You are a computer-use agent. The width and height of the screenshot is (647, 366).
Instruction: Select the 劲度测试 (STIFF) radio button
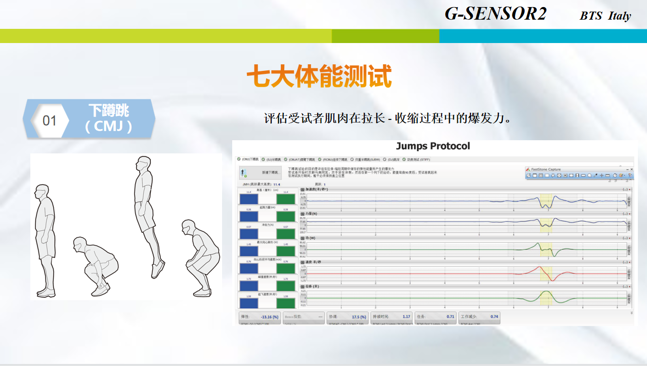(x=404, y=159)
